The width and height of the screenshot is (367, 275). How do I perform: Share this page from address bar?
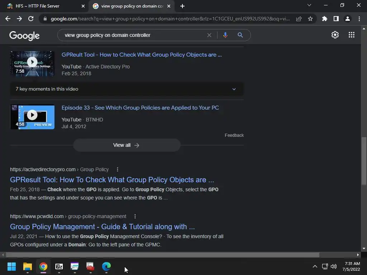[299, 19]
